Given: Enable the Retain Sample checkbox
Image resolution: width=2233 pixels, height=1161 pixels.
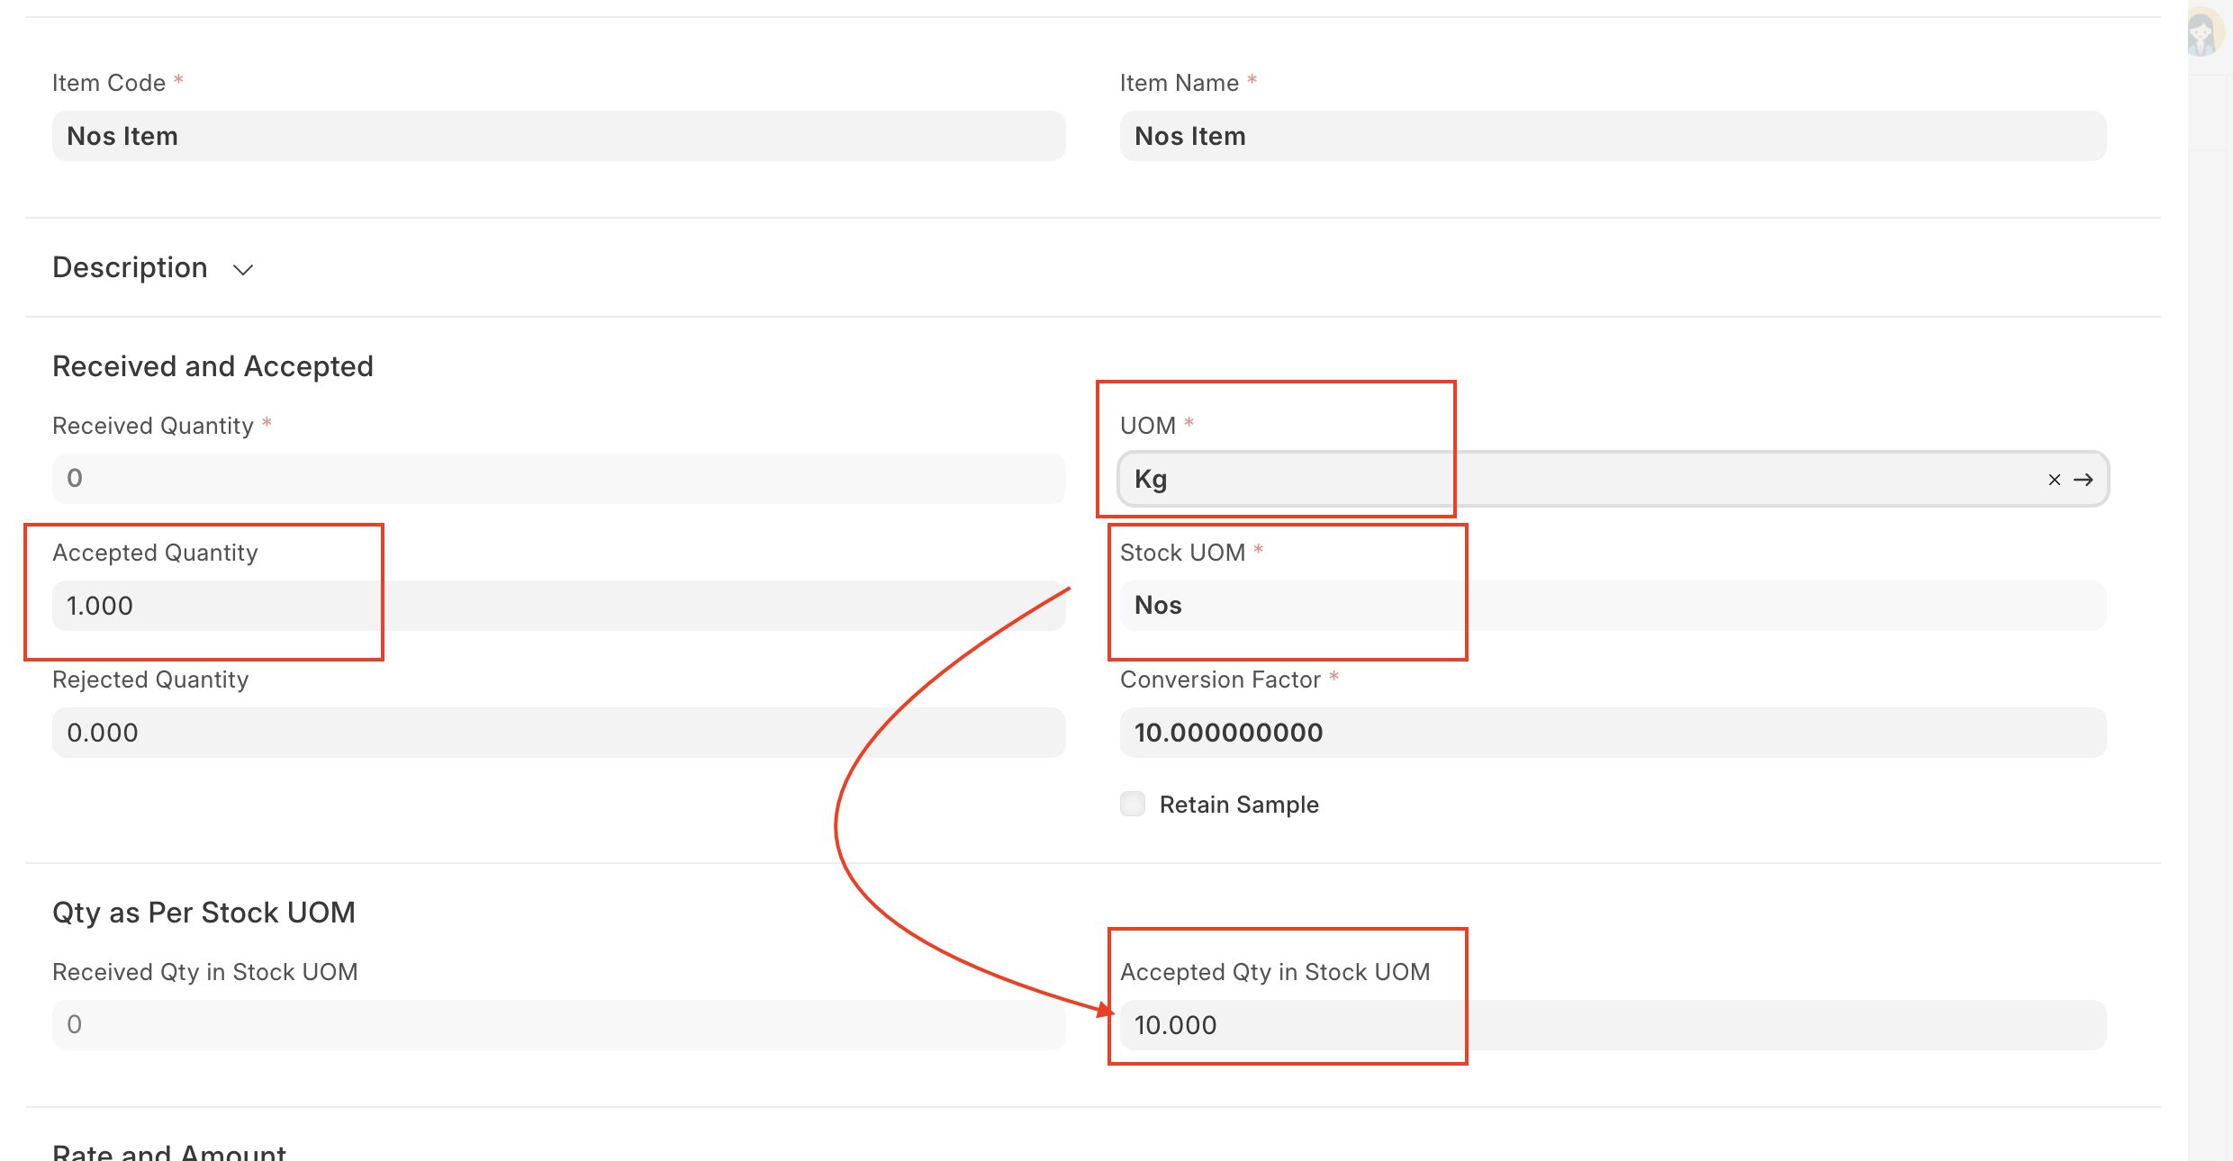Looking at the screenshot, I should 1133,804.
